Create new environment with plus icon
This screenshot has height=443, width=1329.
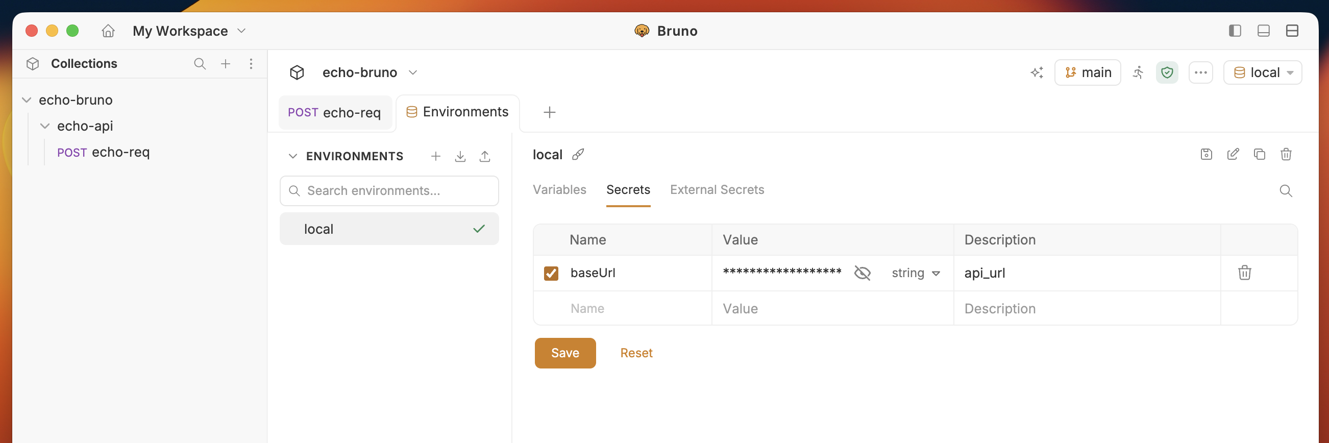(435, 156)
